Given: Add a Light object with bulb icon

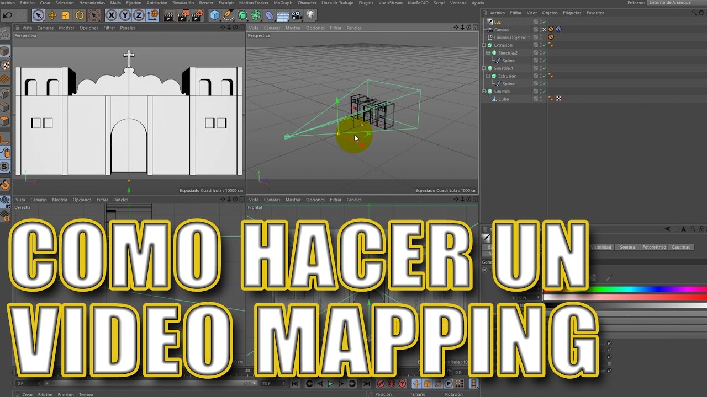Looking at the screenshot, I should [311, 15].
